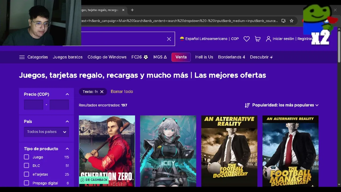The height and width of the screenshot is (192, 341).
Task: Open Juegos baratos menu item
Action: pos(68,57)
